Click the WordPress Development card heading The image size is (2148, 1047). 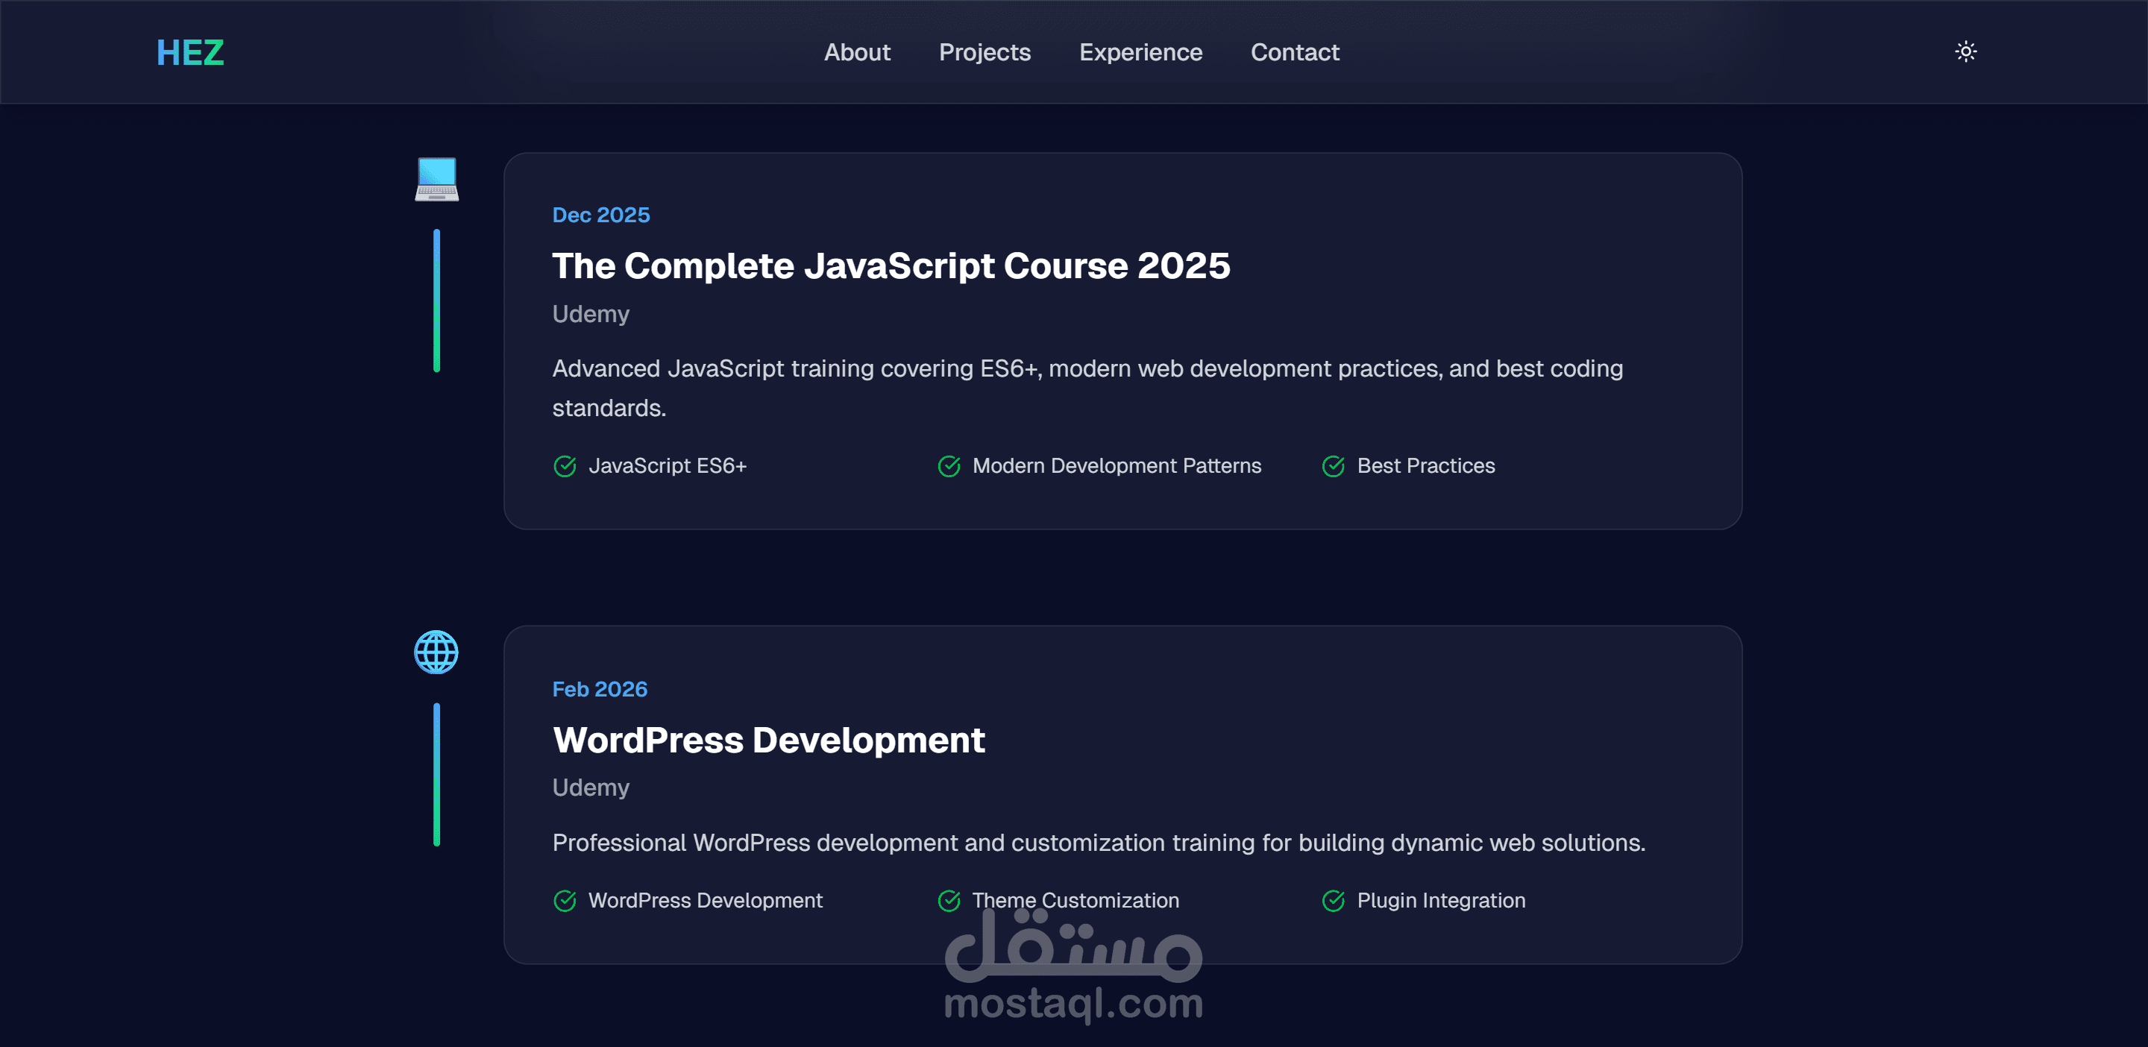(768, 741)
